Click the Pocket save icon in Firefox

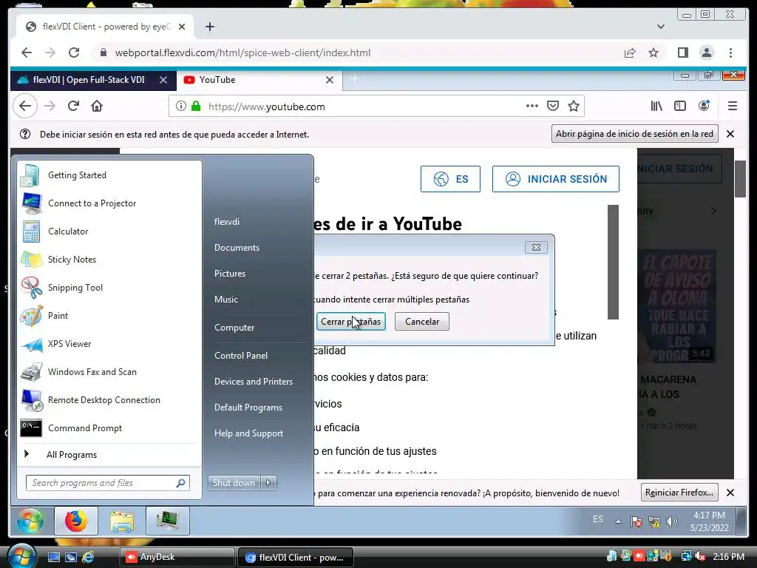553,106
